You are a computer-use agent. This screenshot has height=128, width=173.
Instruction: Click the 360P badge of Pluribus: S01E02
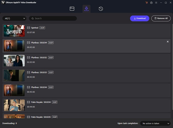[x=51, y=57]
